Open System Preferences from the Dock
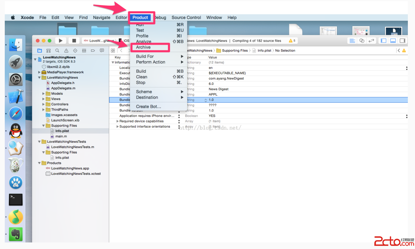Image resolution: width=415 pixels, height=249 pixels. (x=15, y=79)
